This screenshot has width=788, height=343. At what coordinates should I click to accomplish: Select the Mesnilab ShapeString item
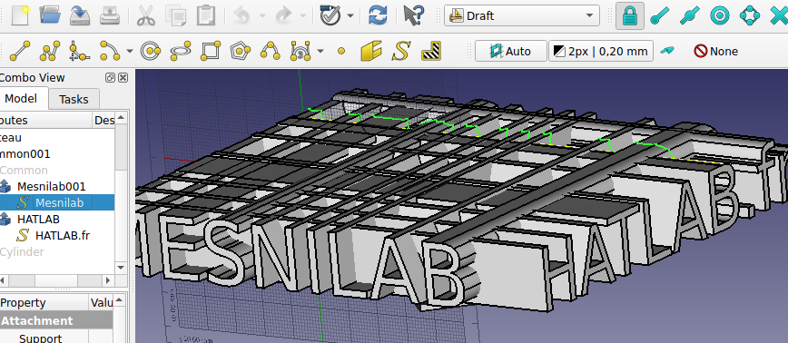59,203
